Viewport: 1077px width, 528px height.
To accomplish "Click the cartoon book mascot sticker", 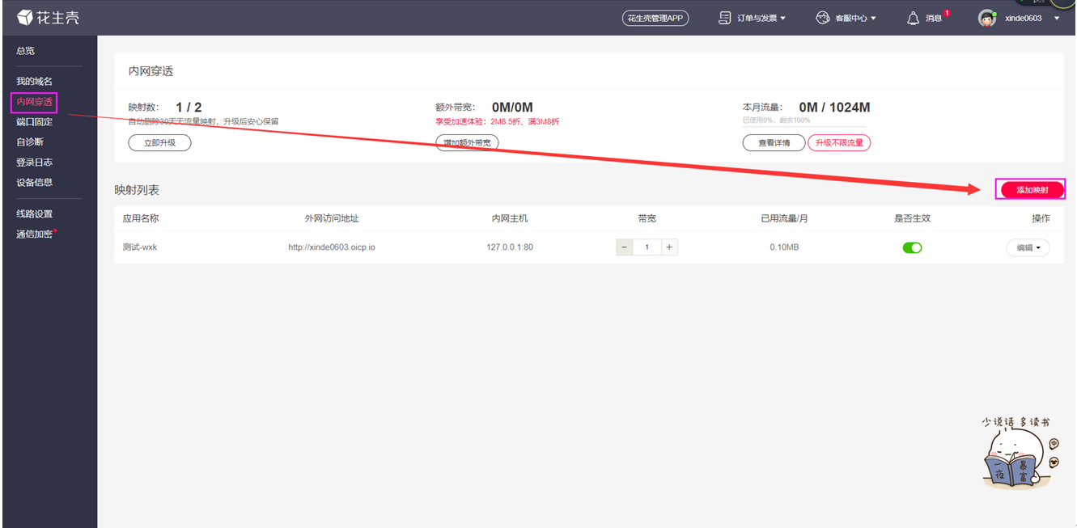I will pyautogui.click(x=1019, y=453).
